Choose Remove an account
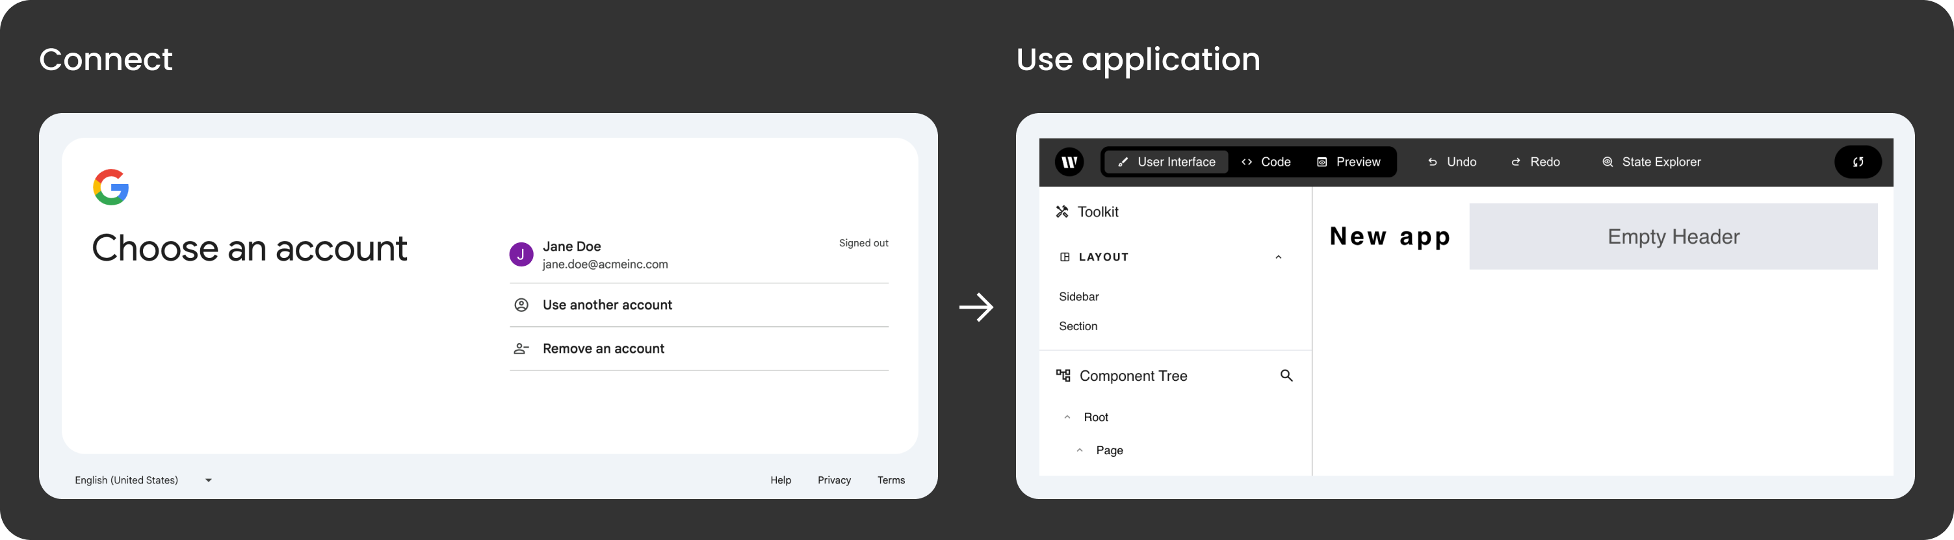 [699, 349]
